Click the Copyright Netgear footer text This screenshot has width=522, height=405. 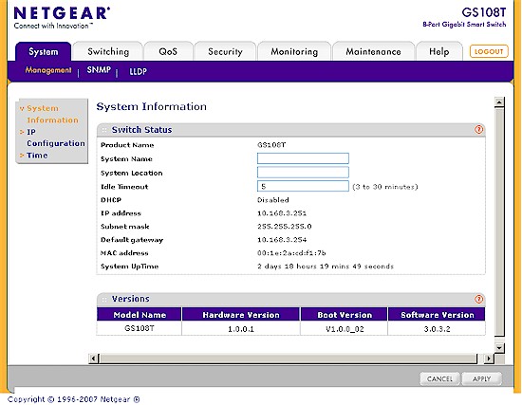[74, 399]
